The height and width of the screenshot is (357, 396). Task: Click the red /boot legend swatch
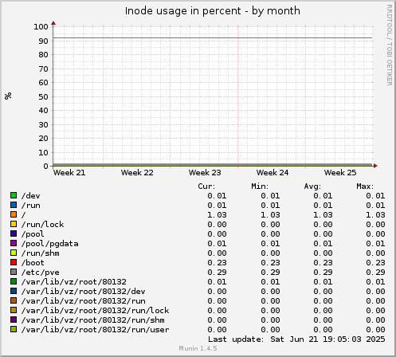pos(14,262)
